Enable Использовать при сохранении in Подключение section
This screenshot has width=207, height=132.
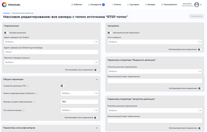[x=96, y=70]
